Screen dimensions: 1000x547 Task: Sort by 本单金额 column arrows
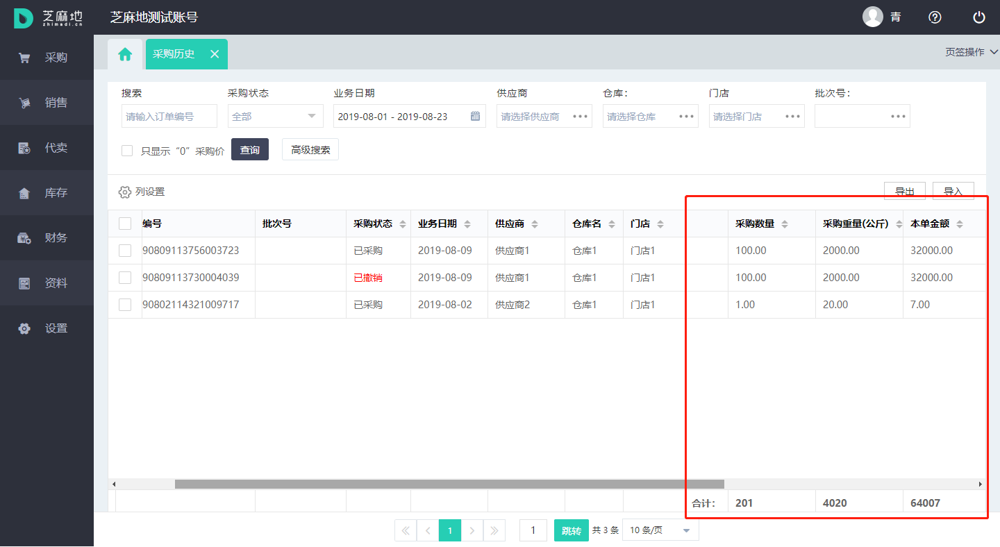[960, 224]
